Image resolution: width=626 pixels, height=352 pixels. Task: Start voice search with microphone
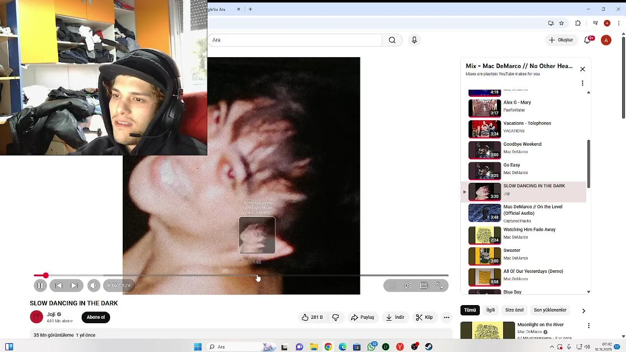pos(414,40)
